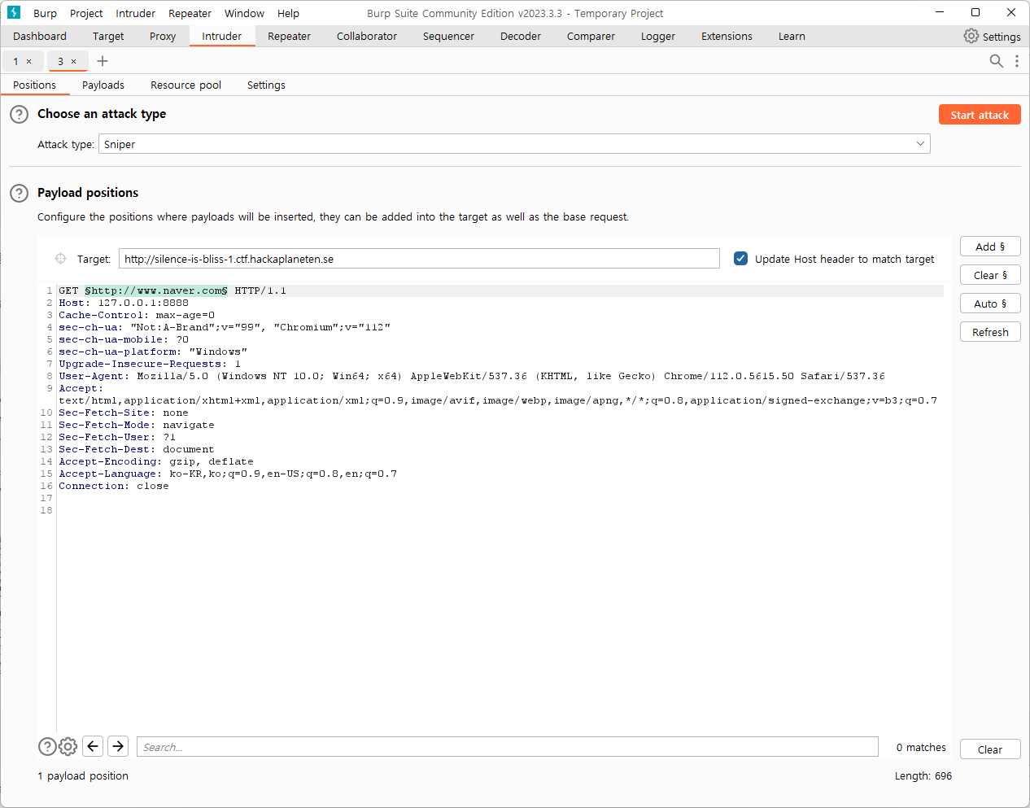
Task: Click the Accept-Language header line
Action: (228, 474)
